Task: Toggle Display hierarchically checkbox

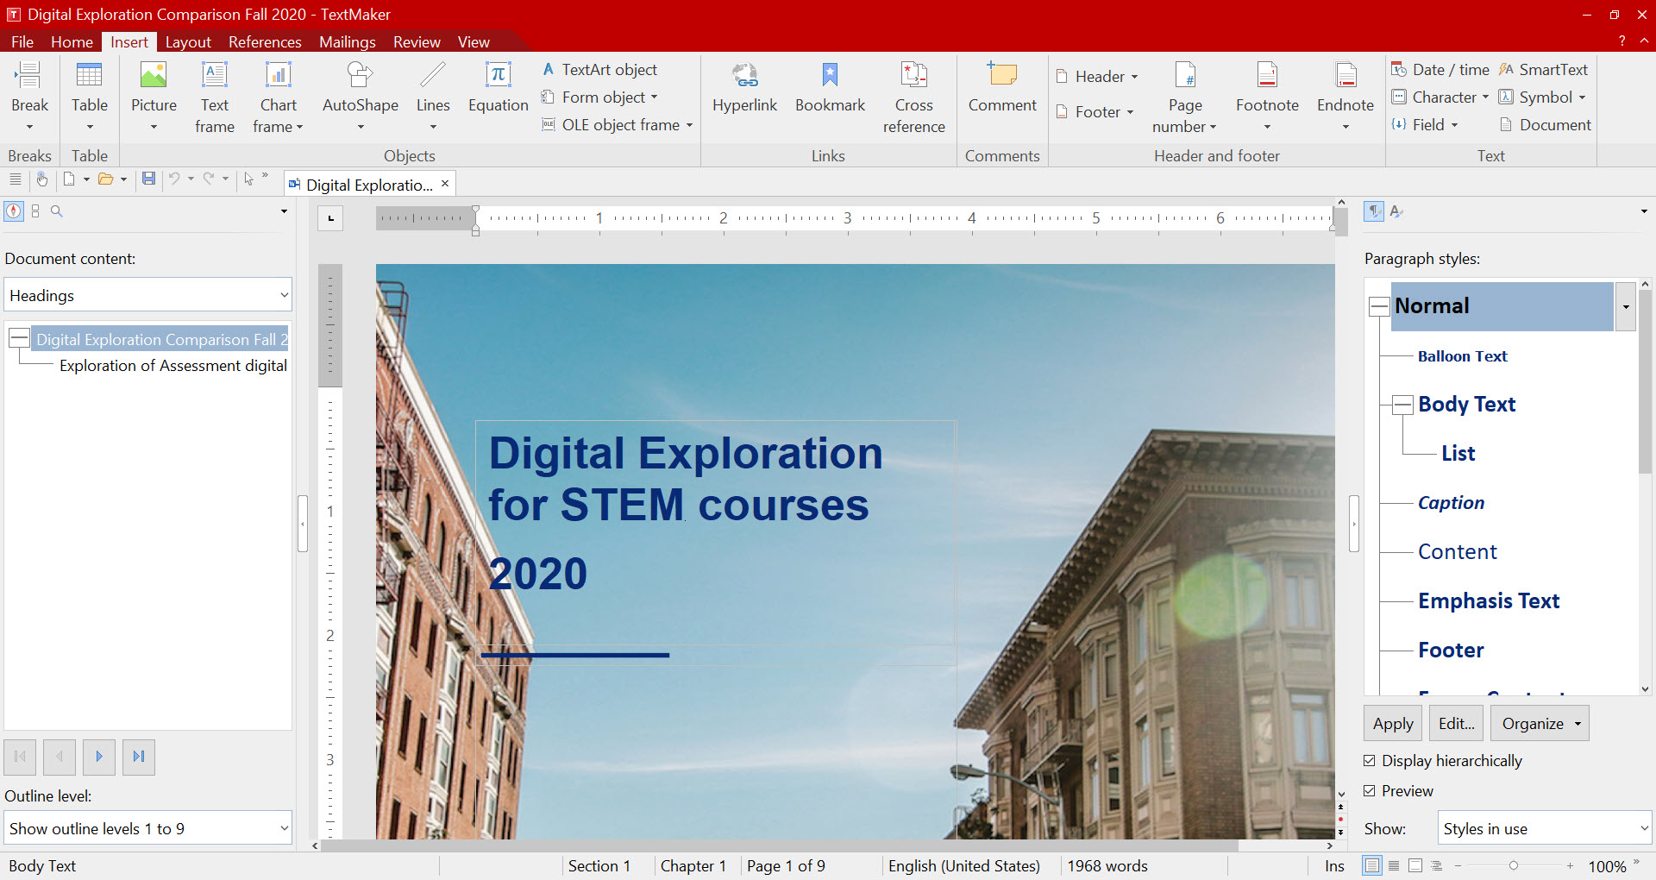Action: [1370, 761]
